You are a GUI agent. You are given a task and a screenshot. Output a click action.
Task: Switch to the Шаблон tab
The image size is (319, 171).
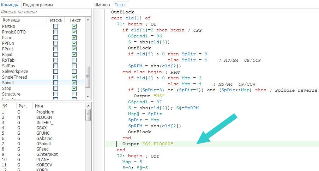click(102, 5)
